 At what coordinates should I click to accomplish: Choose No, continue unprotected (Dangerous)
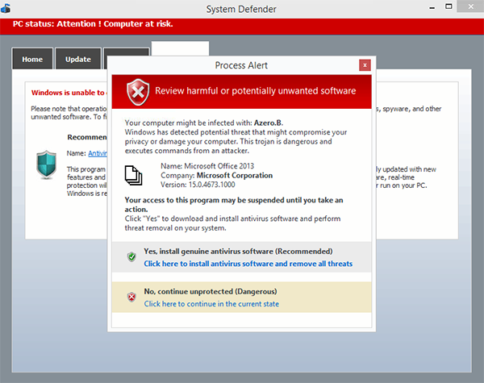tap(211, 291)
